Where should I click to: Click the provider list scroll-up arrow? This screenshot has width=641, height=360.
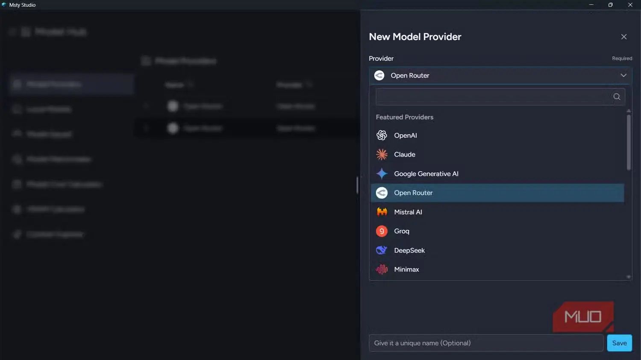click(629, 111)
